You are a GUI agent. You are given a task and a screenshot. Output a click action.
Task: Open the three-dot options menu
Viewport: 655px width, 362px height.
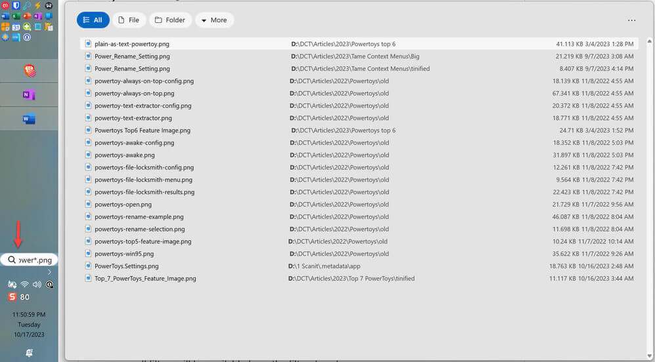point(631,20)
